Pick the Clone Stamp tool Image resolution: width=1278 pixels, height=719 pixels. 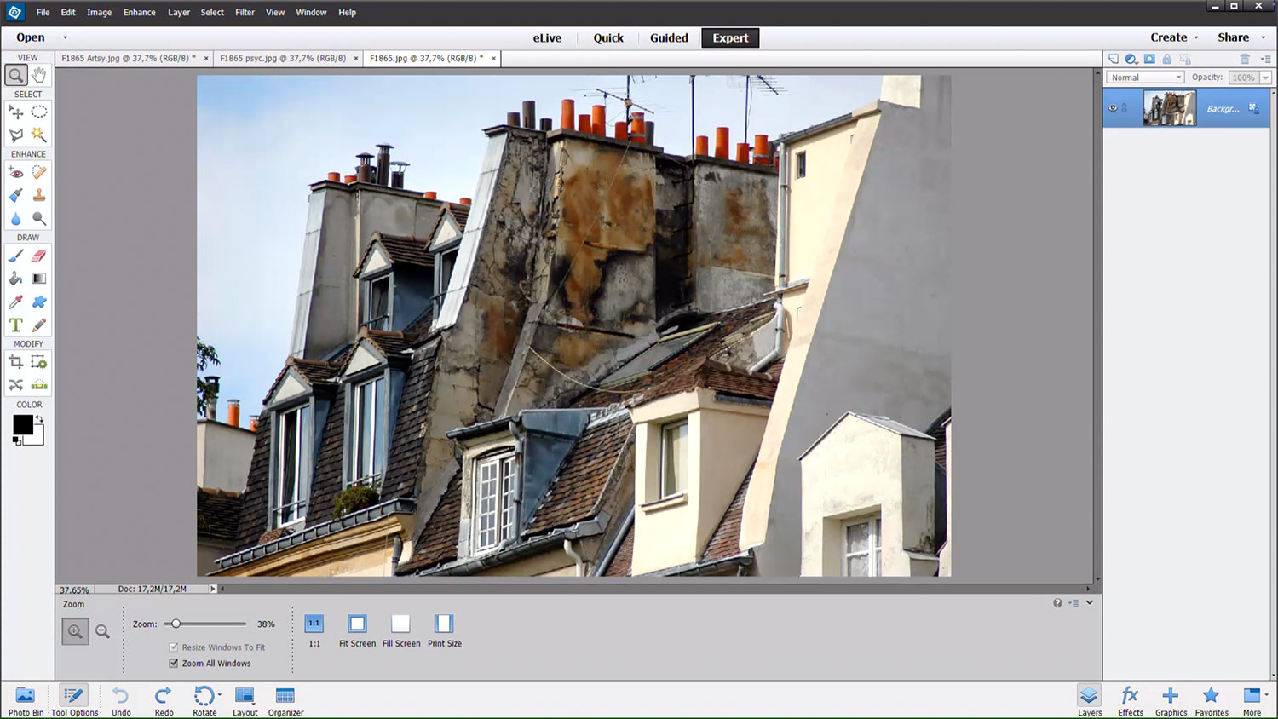[39, 196]
